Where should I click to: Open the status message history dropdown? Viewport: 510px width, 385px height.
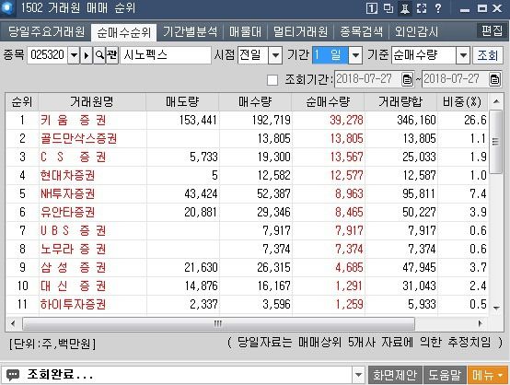[358, 375]
